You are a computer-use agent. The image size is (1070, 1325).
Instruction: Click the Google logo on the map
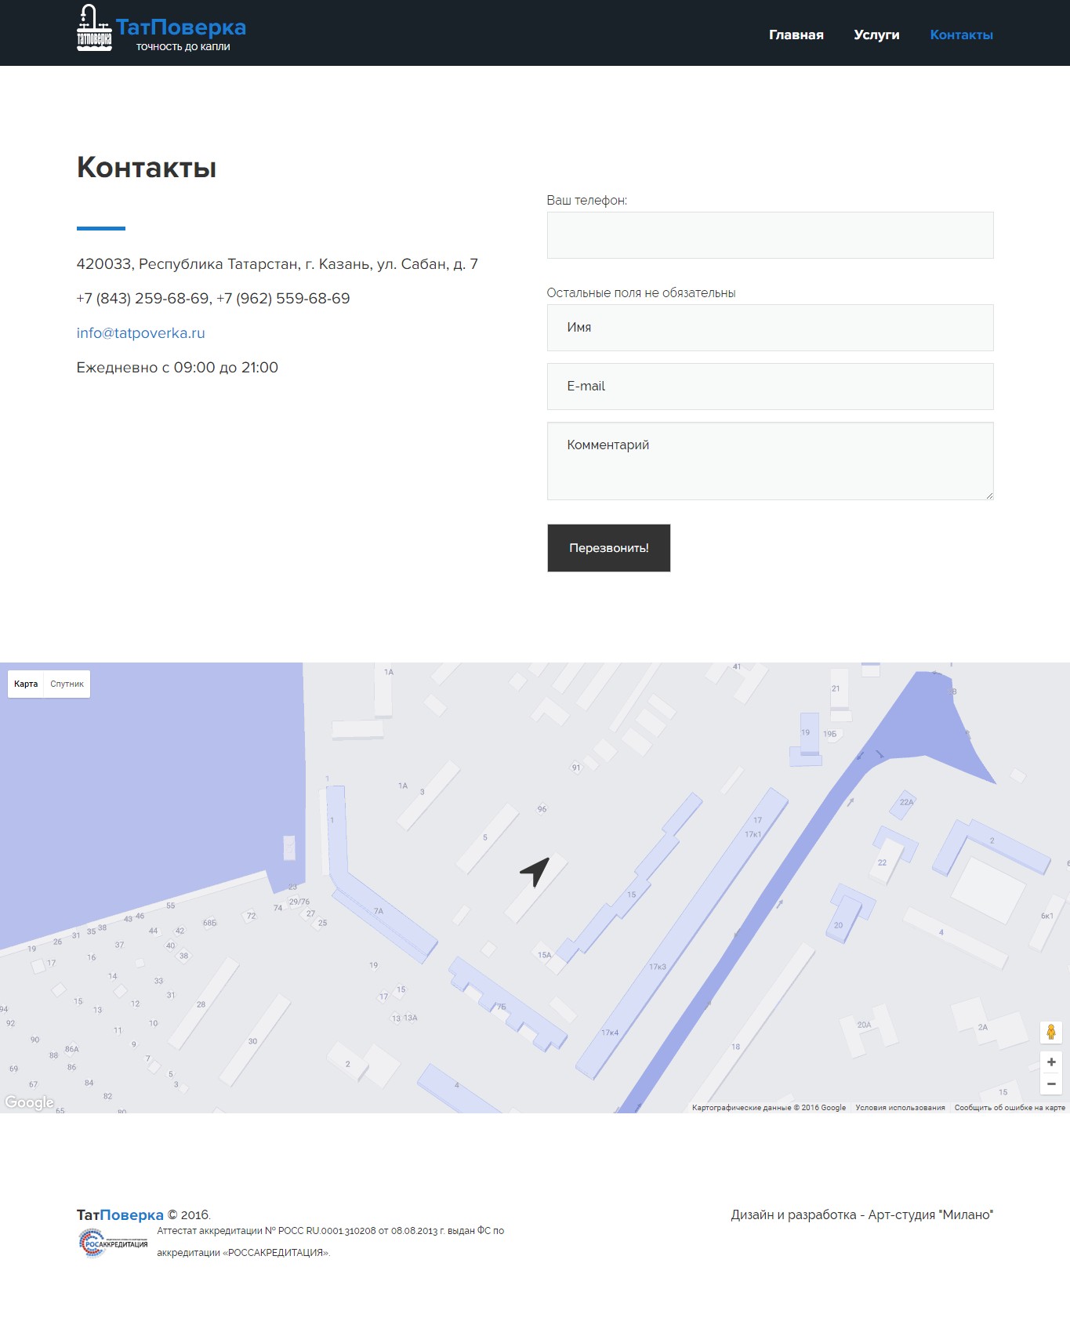(29, 1102)
